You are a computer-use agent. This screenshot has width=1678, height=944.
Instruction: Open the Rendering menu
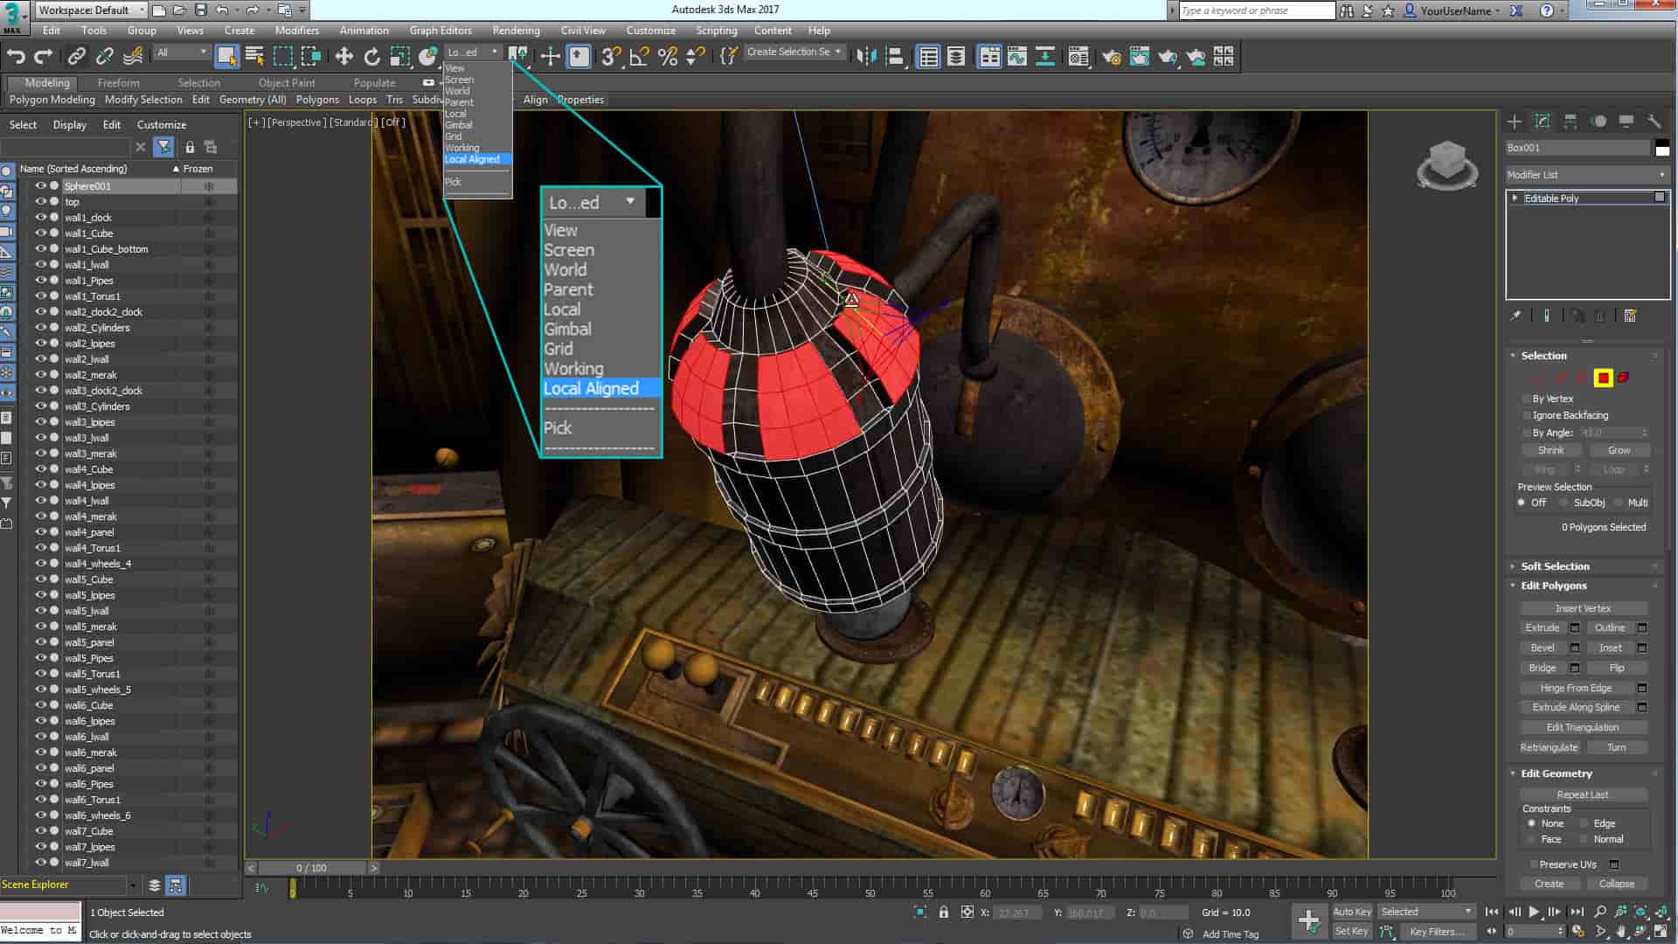tap(516, 30)
